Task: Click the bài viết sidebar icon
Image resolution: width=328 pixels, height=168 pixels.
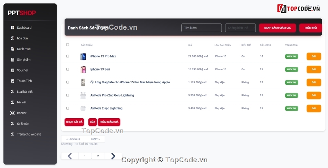Action: point(12,102)
